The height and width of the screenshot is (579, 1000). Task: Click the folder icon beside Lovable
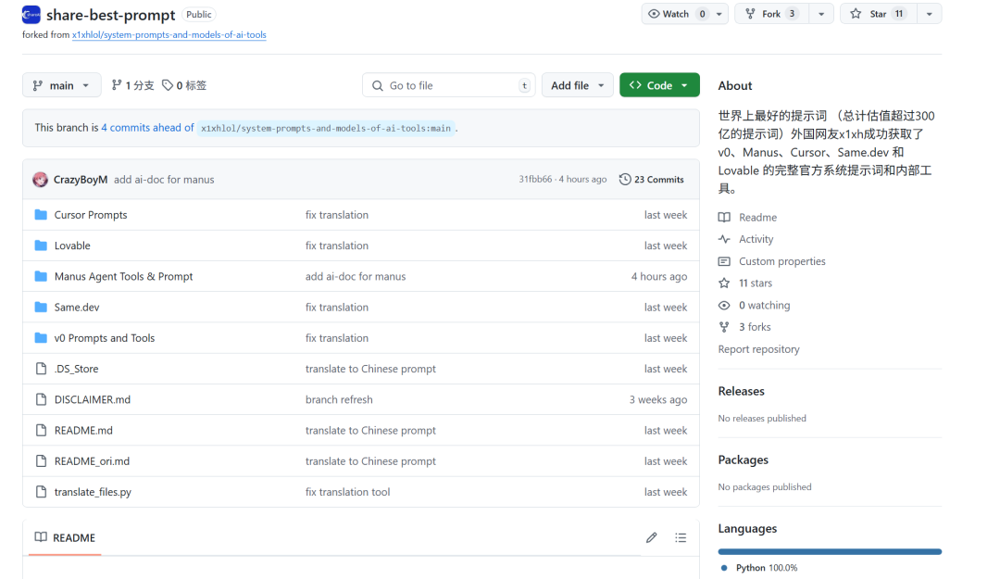pos(41,245)
